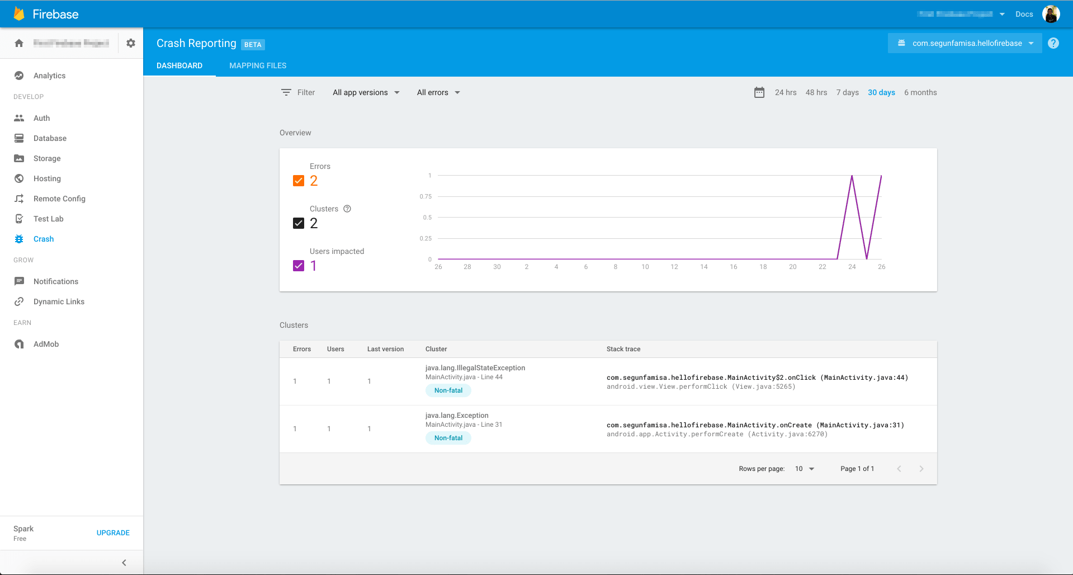Click the Clusters info help icon
Image resolution: width=1073 pixels, height=575 pixels.
pyautogui.click(x=347, y=209)
